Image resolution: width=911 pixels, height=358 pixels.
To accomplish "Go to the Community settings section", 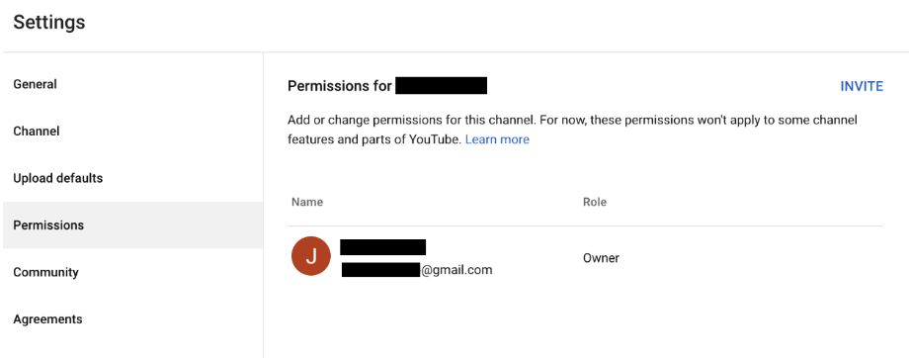I will click(133, 272).
